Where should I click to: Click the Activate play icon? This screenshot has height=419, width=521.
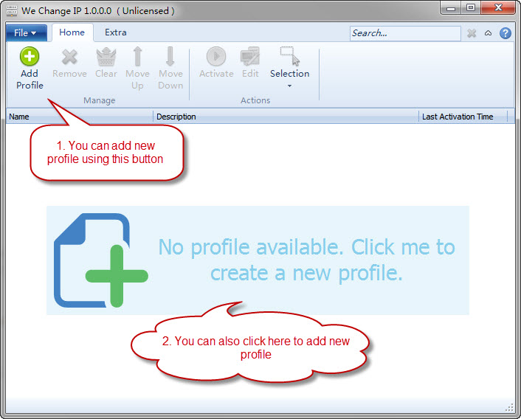[x=216, y=57]
